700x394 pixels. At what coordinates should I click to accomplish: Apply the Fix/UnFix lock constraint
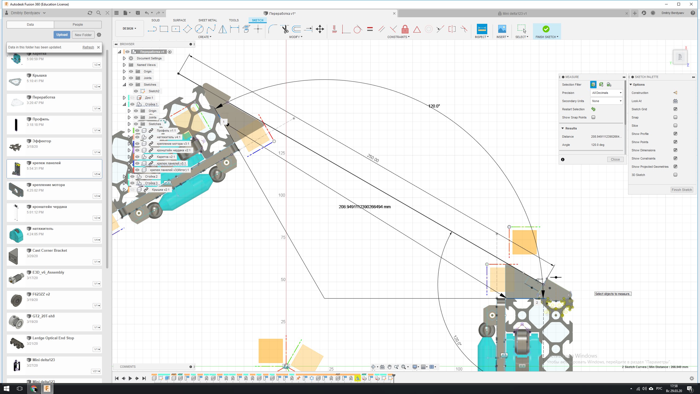pos(405,29)
